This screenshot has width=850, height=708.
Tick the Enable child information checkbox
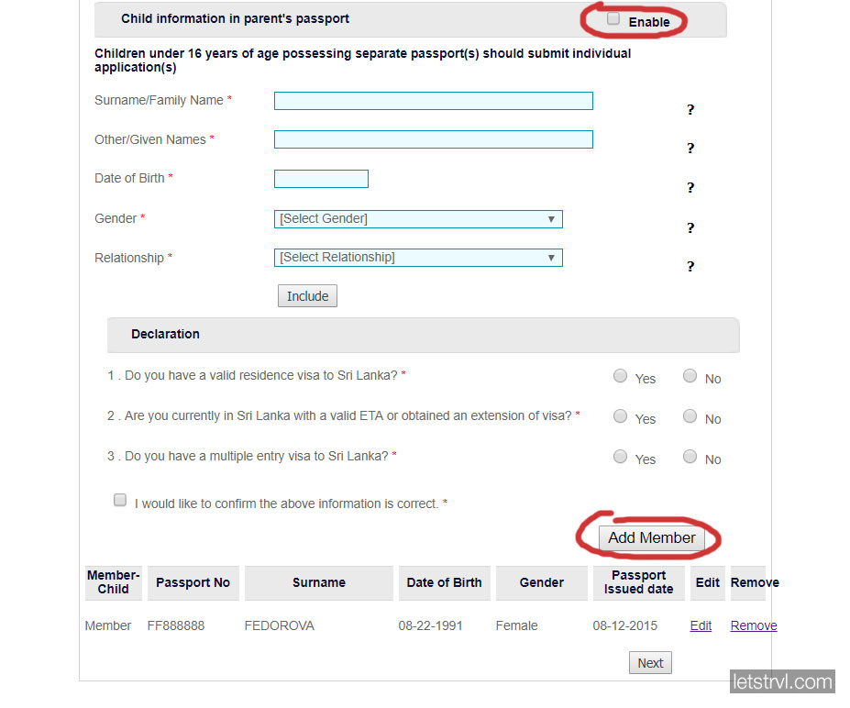(613, 19)
